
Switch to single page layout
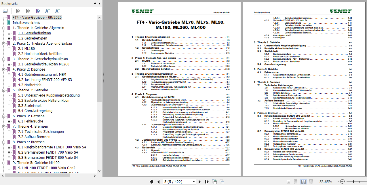[x=288, y=182]
